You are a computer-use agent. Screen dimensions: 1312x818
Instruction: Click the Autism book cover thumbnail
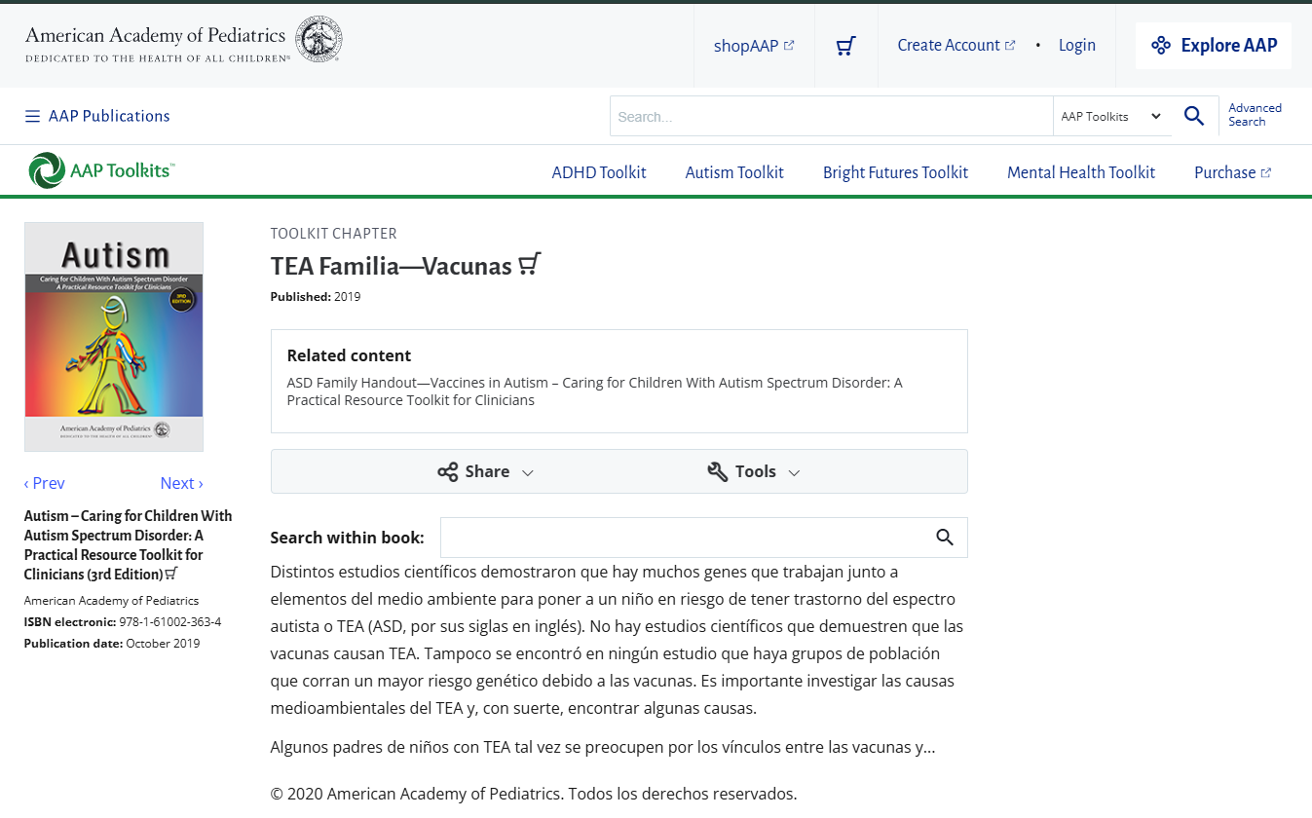coord(114,337)
